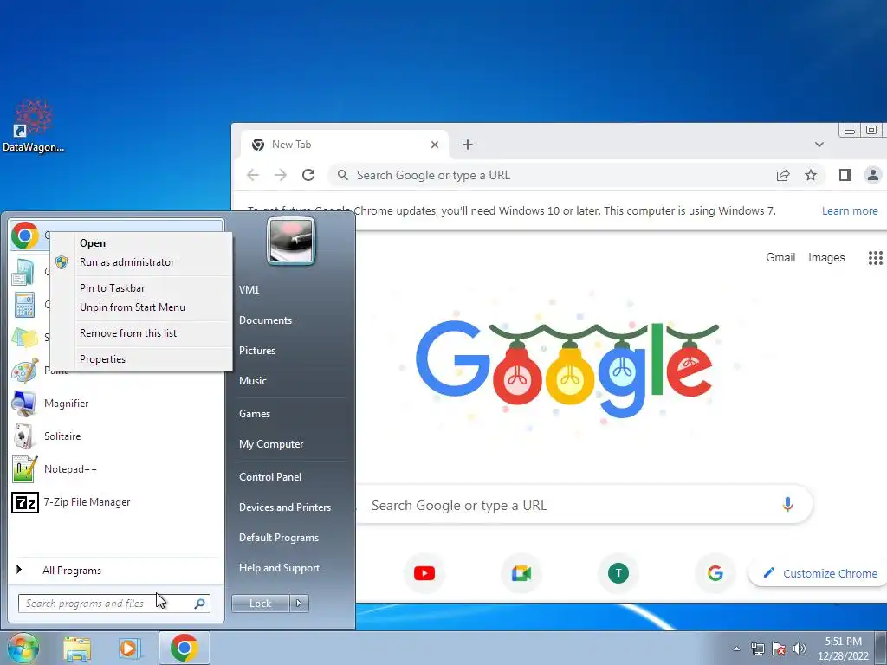Click the Start menu search magnifier icon
The height and width of the screenshot is (665, 887).
(x=199, y=604)
